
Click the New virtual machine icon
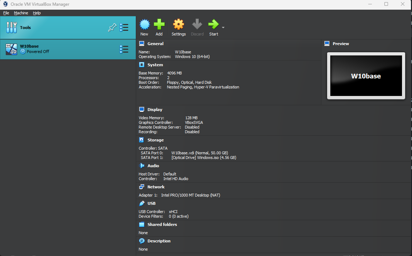coord(144,24)
